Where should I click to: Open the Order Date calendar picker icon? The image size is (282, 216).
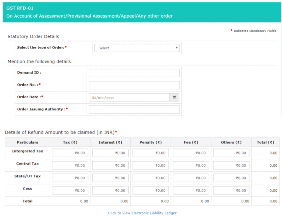(x=174, y=98)
